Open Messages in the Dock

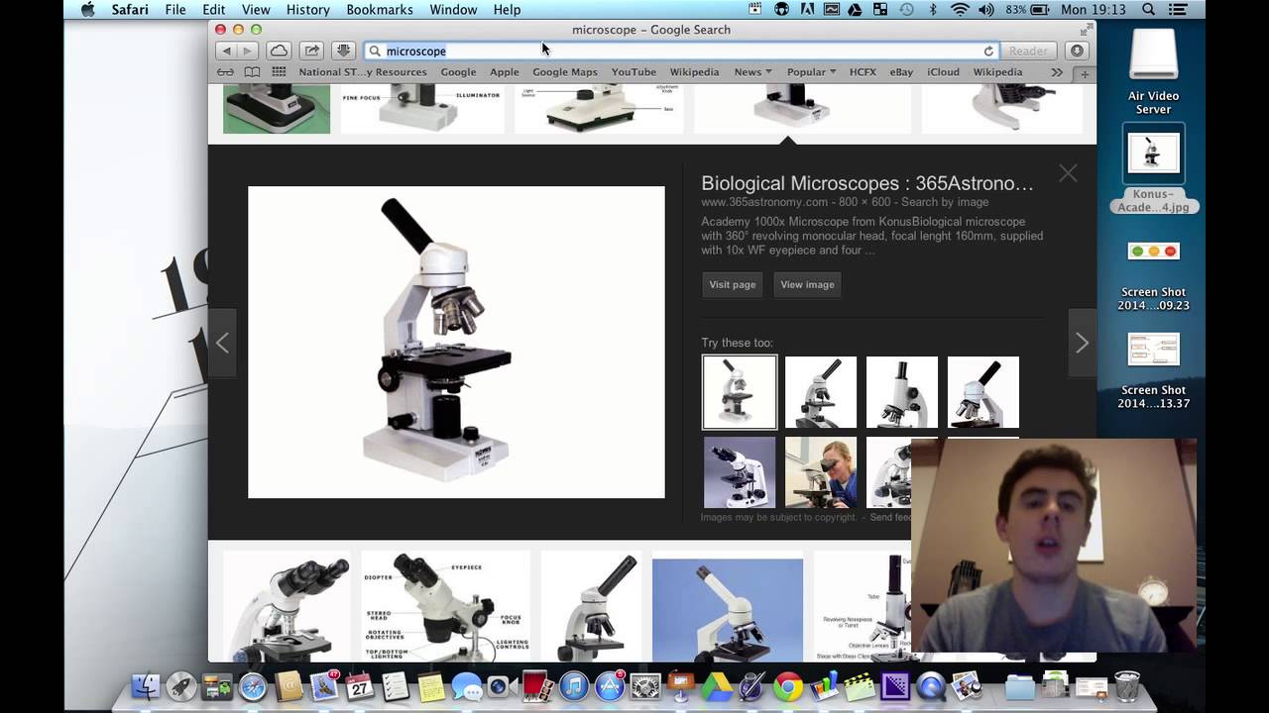tap(467, 685)
